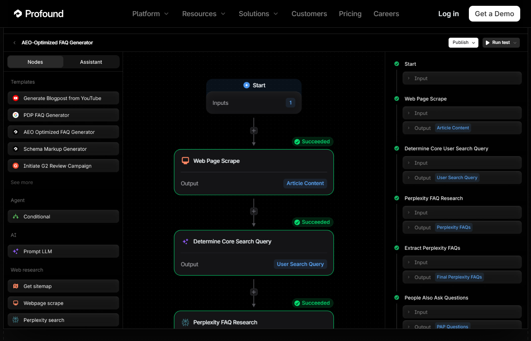Expand the Output row with Final Perplexity FAQs
The height and width of the screenshot is (341, 531).
click(x=462, y=277)
